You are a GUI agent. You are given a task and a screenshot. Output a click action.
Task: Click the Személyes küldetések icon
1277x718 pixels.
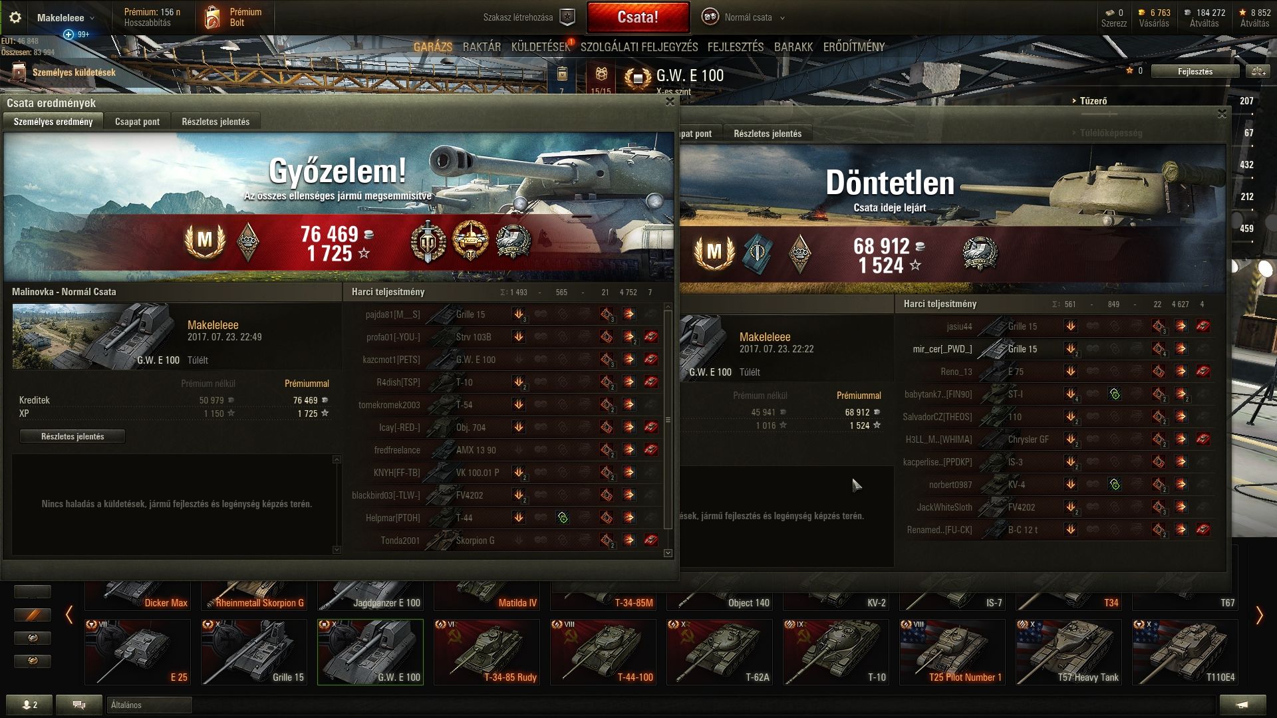pyautogui.click(x=19, y=72)
